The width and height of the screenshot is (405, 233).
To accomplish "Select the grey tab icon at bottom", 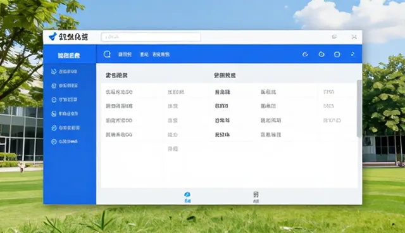I will [x=256, y=194].
